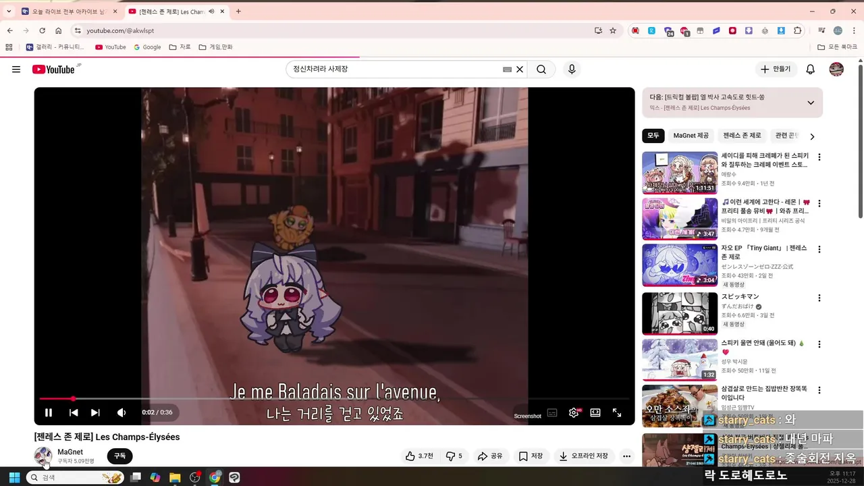Screen dimensions: 864x486
Task: Clear the search query with the X
Action: coord(520,70)
